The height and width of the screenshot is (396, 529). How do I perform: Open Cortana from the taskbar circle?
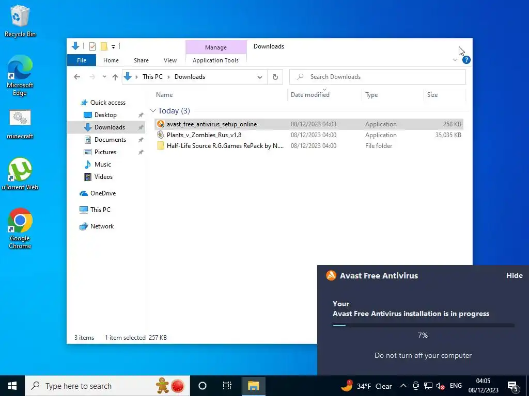click(203, 386)
